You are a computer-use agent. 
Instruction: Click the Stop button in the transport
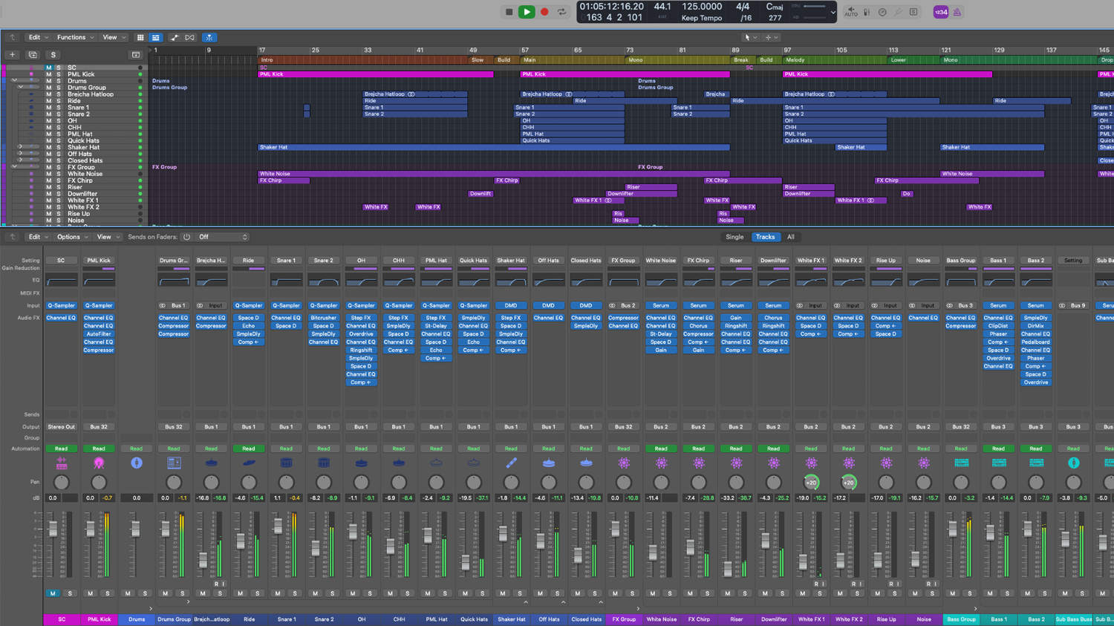click(x=509, y=12)
